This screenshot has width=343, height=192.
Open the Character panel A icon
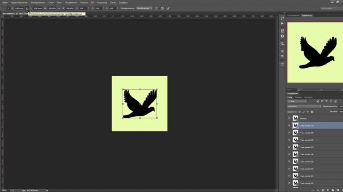[x=282, y=51]
